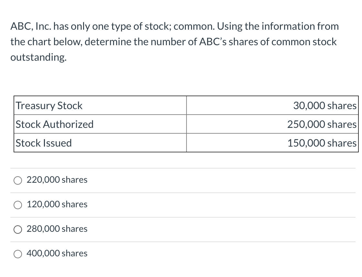Select the 400,000 shares radio button
Viewport: 362px width, 277px height.
point(18,254)
